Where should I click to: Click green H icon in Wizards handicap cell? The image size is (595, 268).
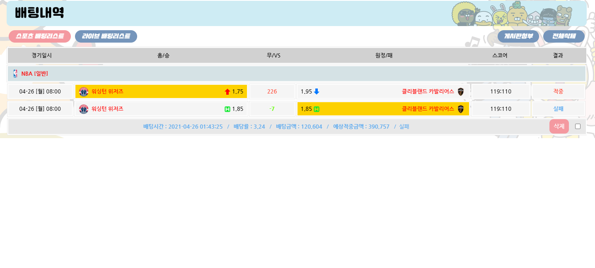[227, 109]
